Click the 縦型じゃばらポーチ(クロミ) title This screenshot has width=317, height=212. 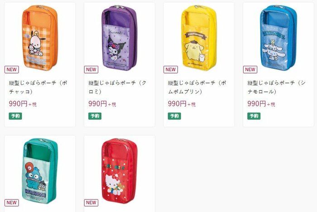click(118, 87)
